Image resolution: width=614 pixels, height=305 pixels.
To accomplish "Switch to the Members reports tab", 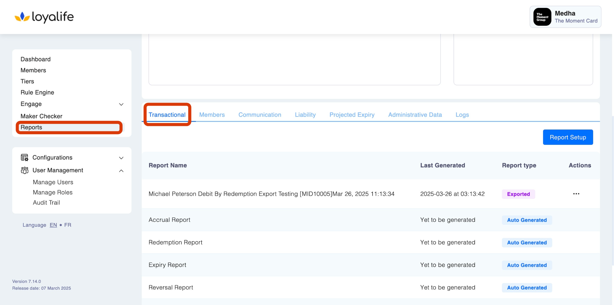I will (x=212, y=115).
